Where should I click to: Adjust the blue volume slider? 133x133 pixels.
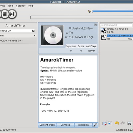click(x=112, y=11)
